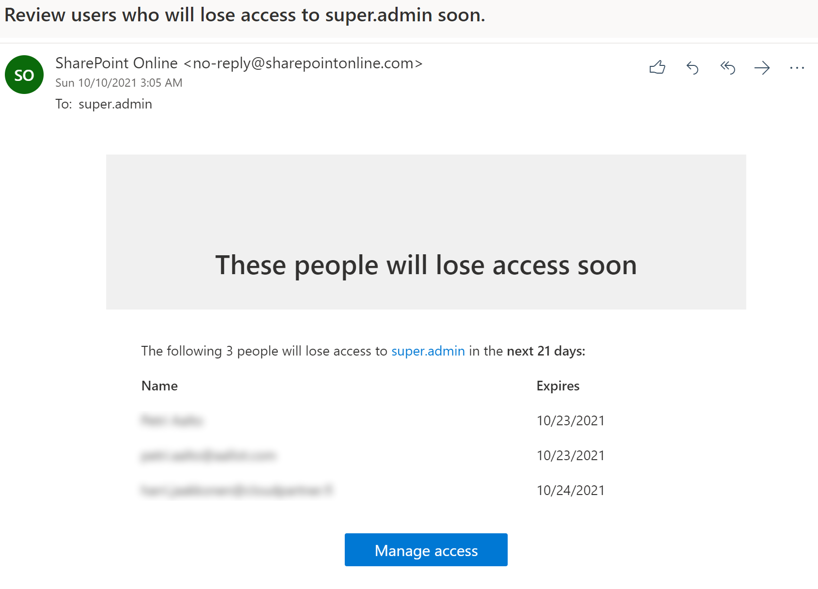Screen dimensions: 818x589
Task: Click the Expires column header
Action: point(558,386)
